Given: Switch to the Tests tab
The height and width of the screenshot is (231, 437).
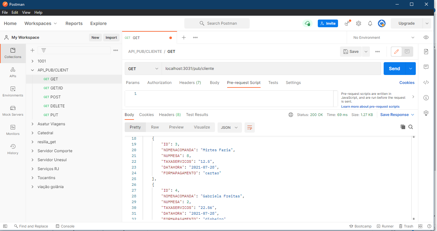Looking at the screenshot, I should pyautogui.click(x=273, y=82).
